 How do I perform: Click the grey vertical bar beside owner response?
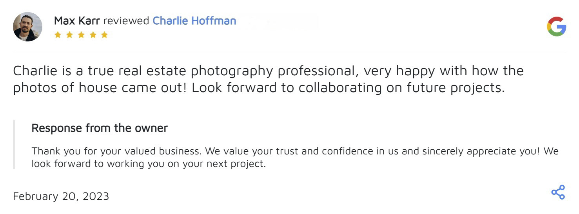coord(14,145)
